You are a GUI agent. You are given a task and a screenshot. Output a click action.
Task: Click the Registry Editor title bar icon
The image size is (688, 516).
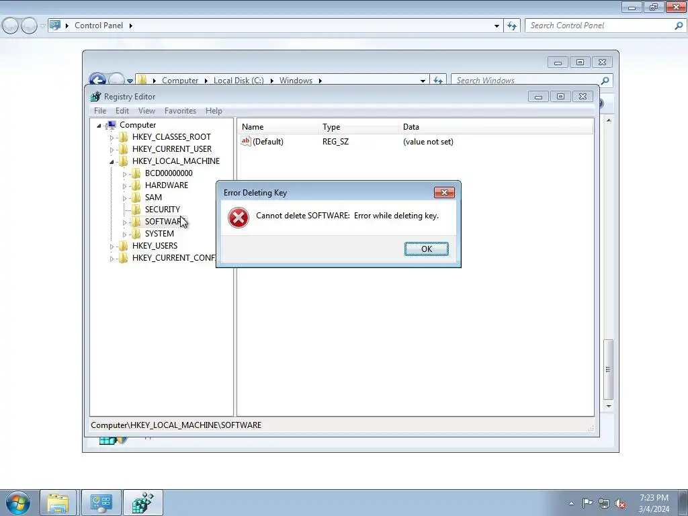pos(95,97)
